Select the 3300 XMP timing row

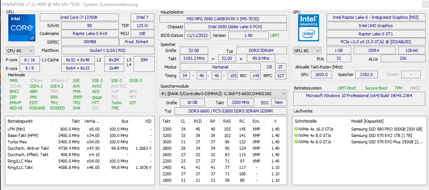[223, 129]
